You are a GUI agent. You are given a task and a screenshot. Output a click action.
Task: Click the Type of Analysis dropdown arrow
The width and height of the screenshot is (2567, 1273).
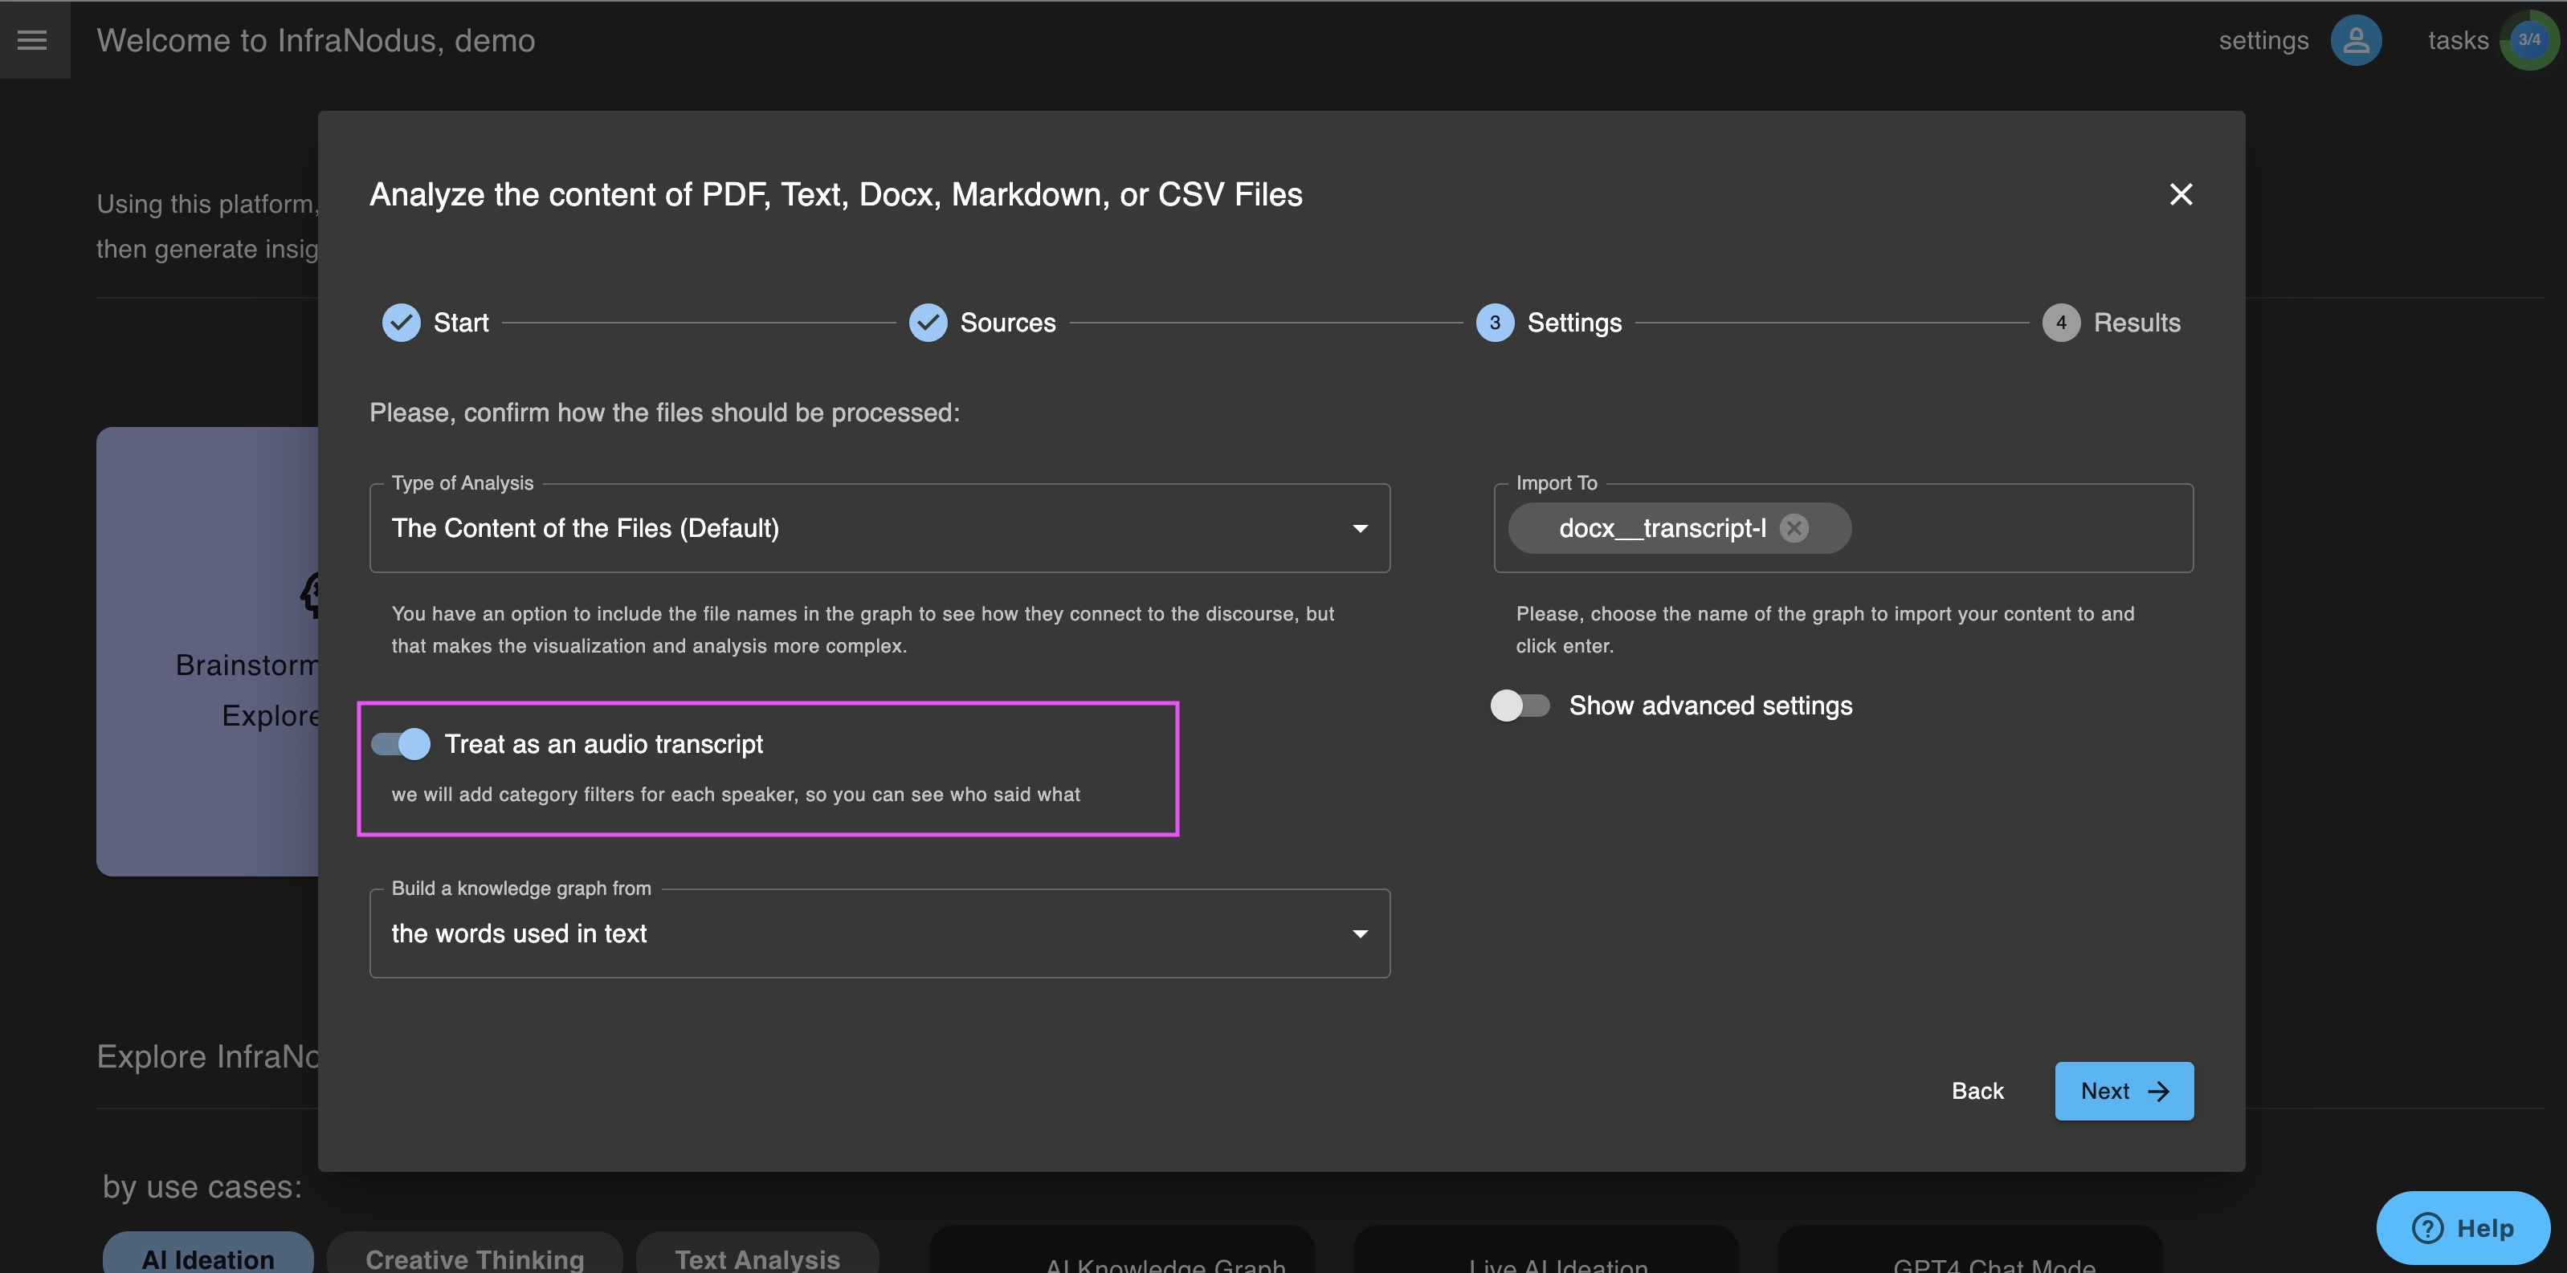tap(1361, 528)
